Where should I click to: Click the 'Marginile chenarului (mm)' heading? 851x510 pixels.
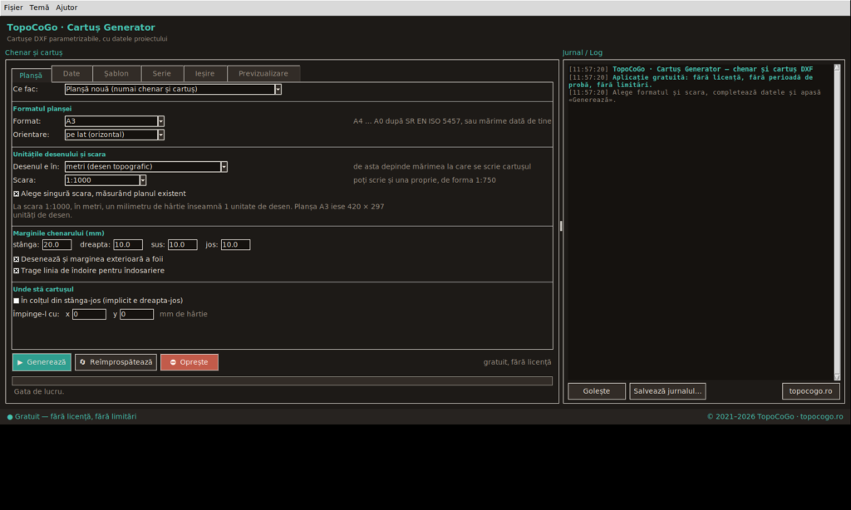coord(59,233)
